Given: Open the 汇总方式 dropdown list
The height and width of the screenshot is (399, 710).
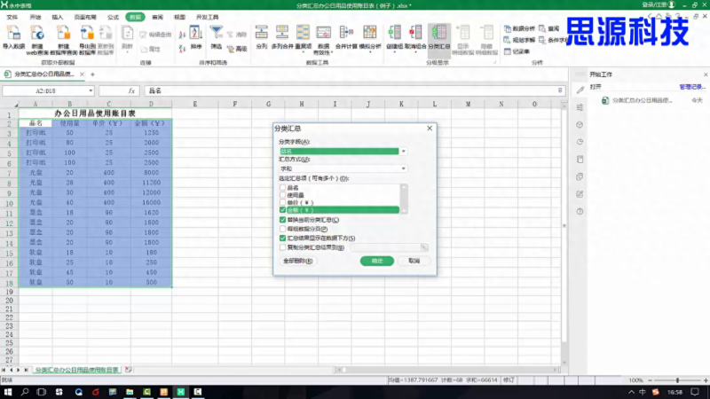Looking at the screenshot, I should [x=404, y=168].
